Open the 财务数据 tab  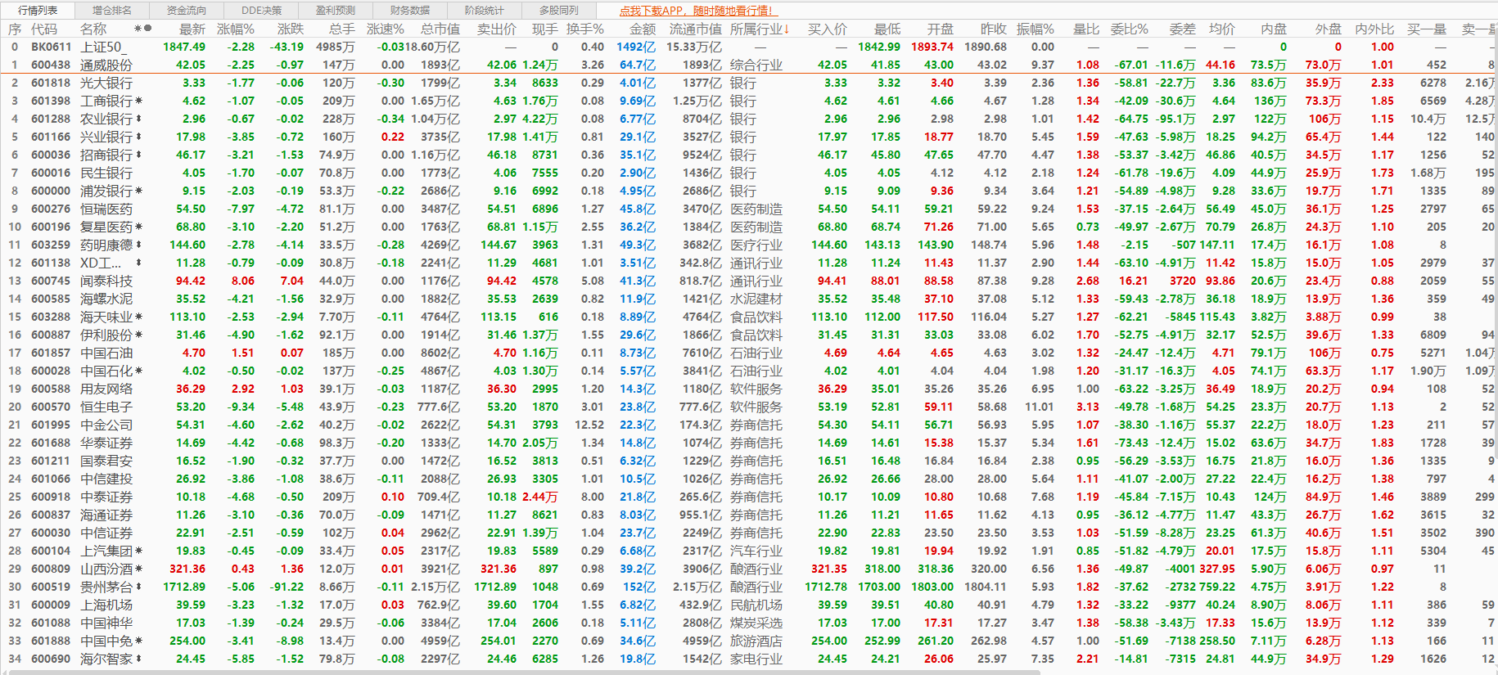pos(410,11)
